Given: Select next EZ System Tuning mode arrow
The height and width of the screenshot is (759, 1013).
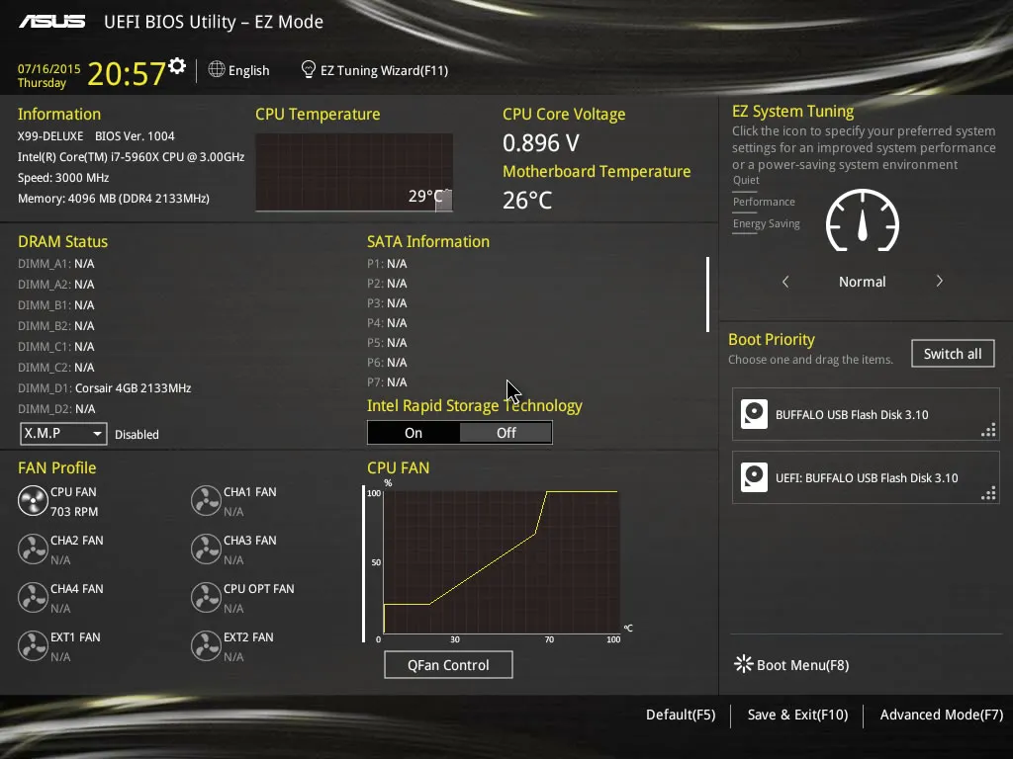Looking at the screenshot, I should tap(940, 282).
